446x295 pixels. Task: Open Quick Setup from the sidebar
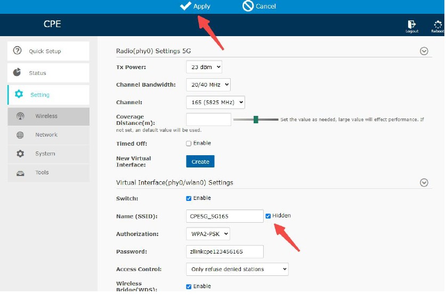tap(48, 52)
